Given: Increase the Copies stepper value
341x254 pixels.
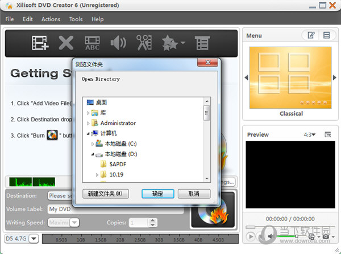Looking at the screenshot, I should pyautogui.click(x=153, y=220).
